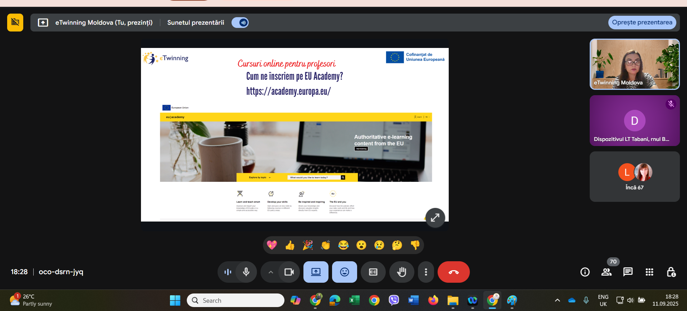
Task: Click the https://academy.europa.eu/ address on the slide
Action: click(288, 91)
